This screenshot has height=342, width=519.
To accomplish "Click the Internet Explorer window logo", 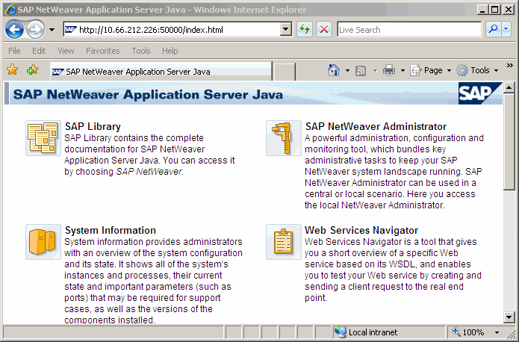I will point(10,9).
